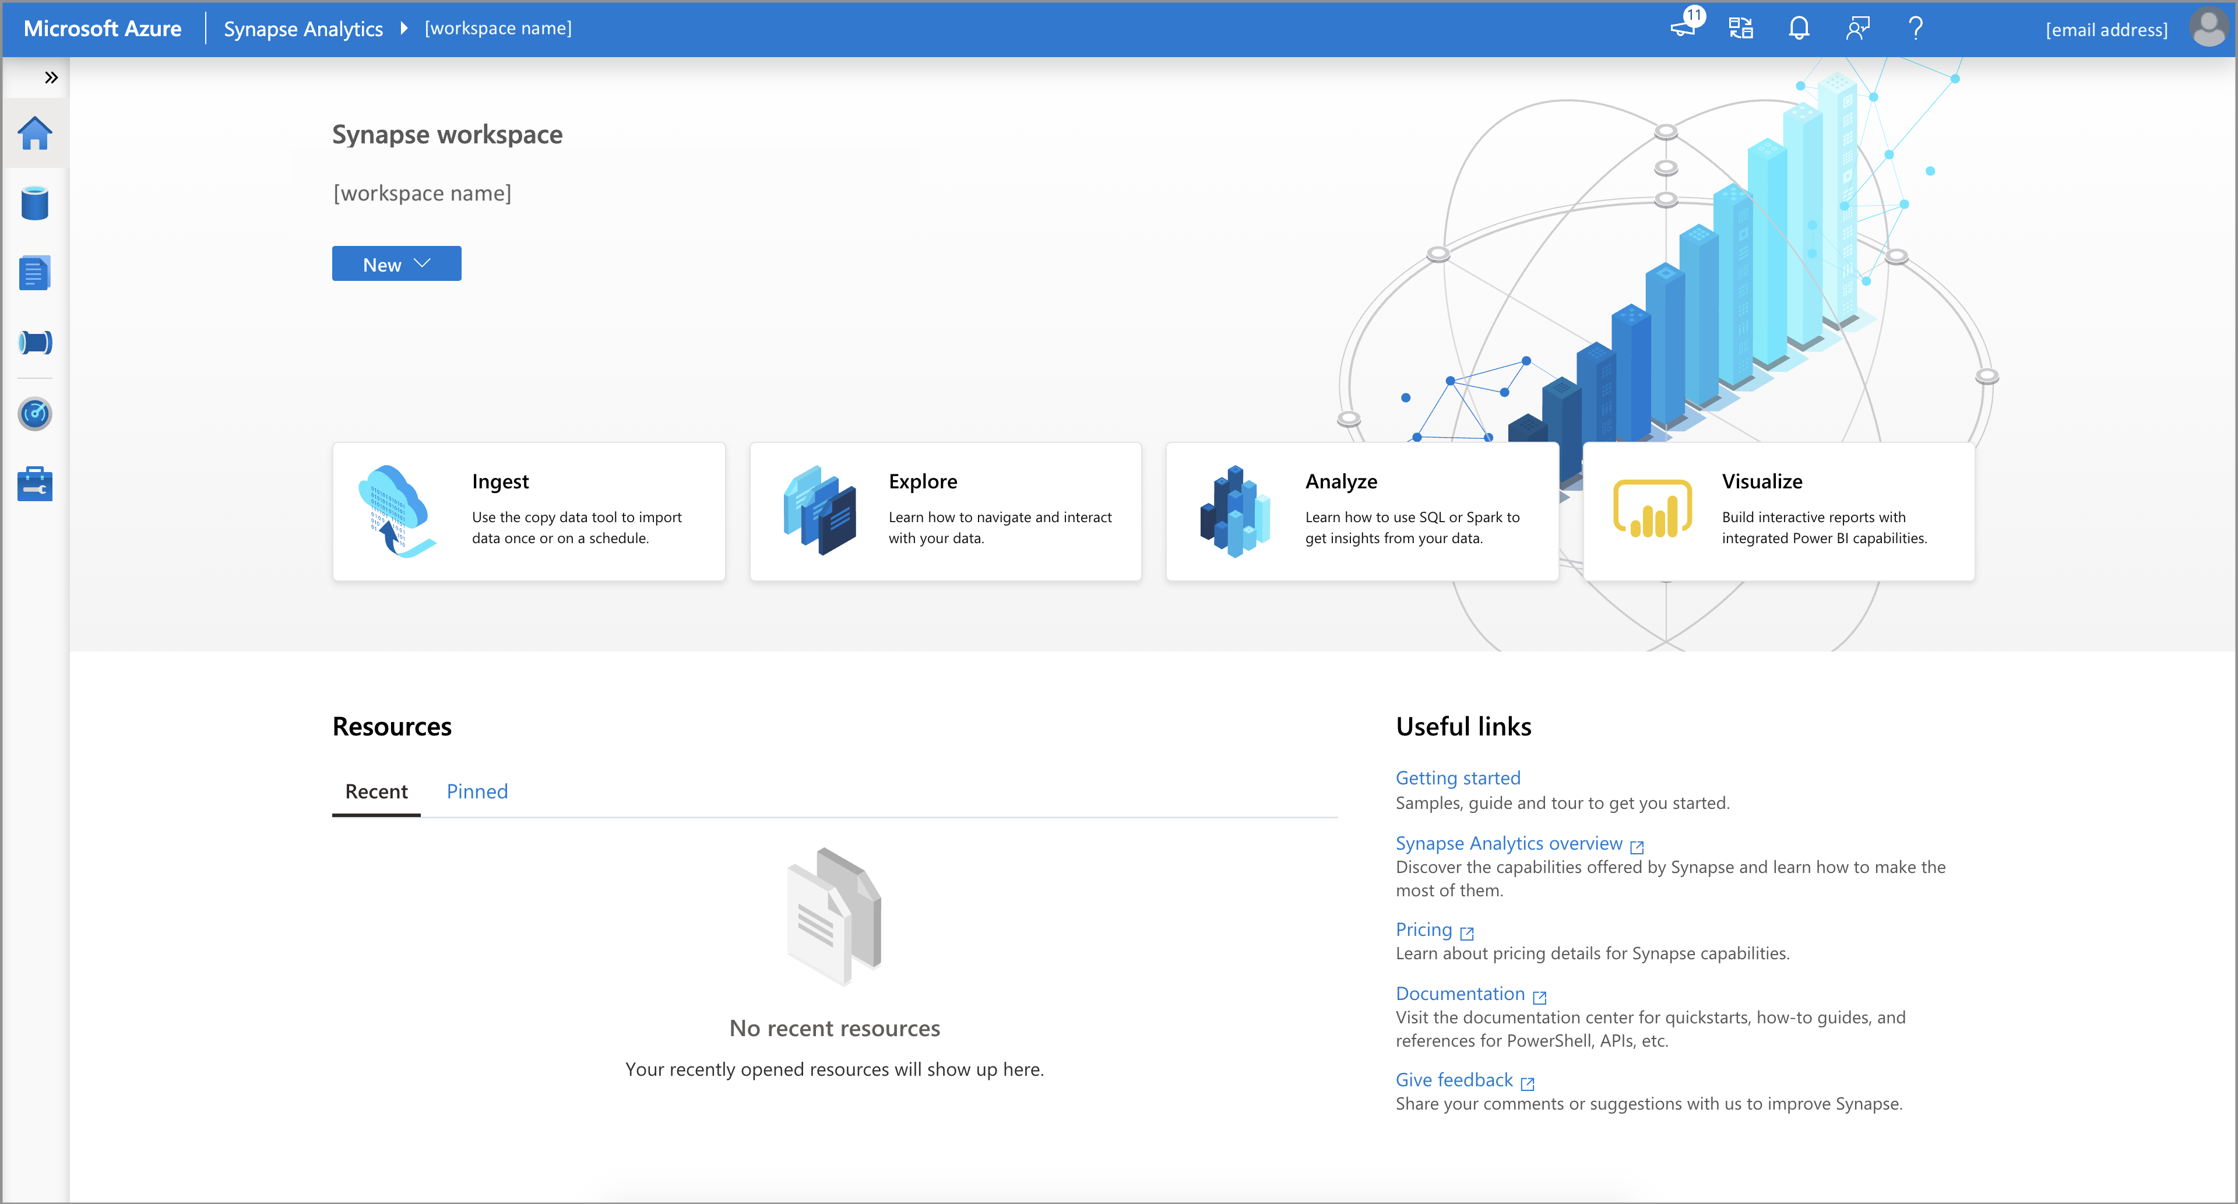This screenshot has width=2238, height=1204.
Task: Select the Pinned resources tab
Action: (x=477, y=790)
